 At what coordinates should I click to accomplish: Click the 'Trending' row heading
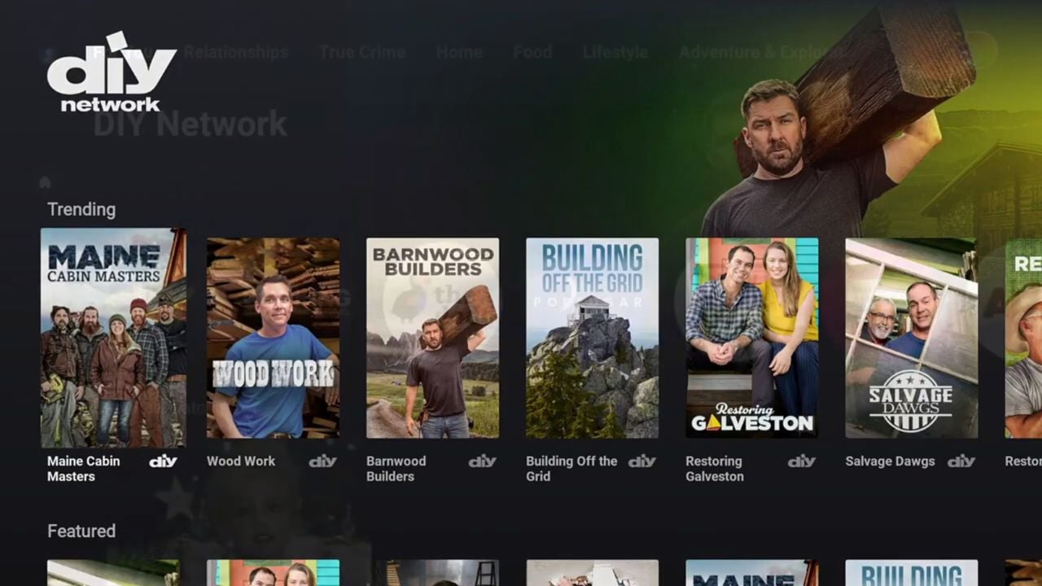[81, 209]
